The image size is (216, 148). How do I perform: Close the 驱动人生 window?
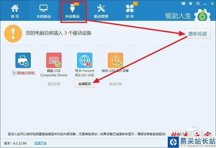click(x=212, y=4)
